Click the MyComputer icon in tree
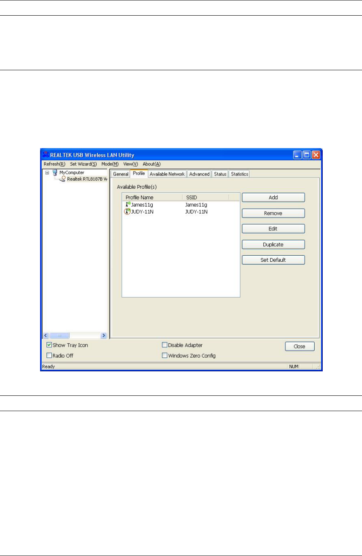The width and height of the screenshot is (362, 556). 55,173
